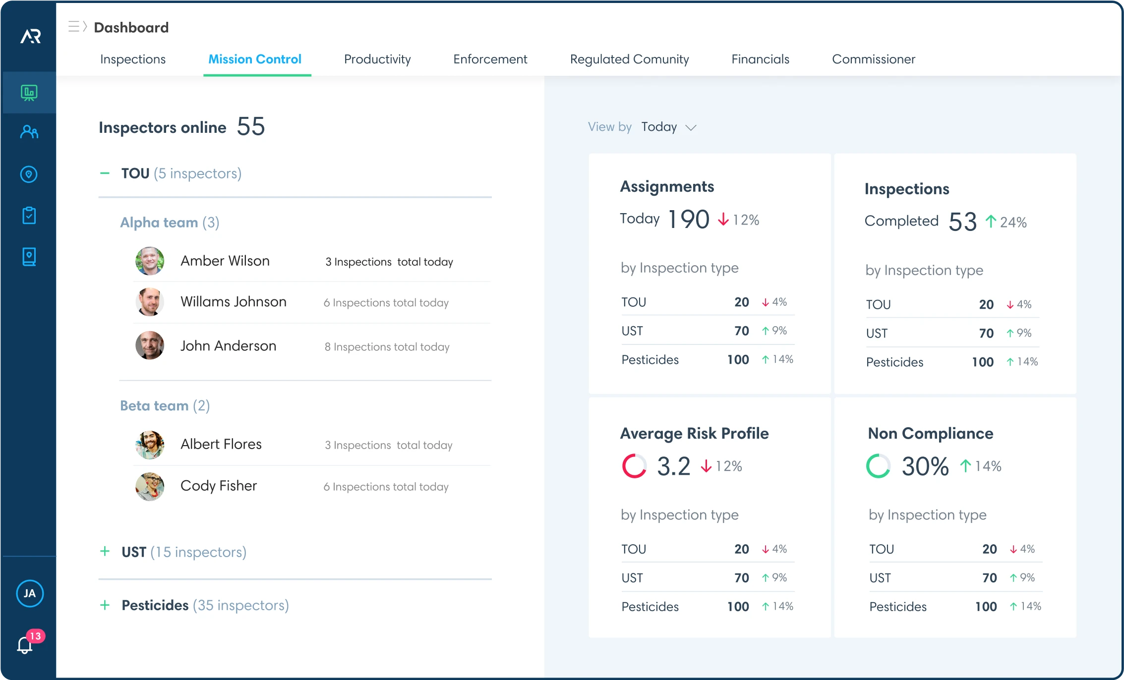Open John Anderson's name link
1124x680 pixels.
[x=228, y=345]
